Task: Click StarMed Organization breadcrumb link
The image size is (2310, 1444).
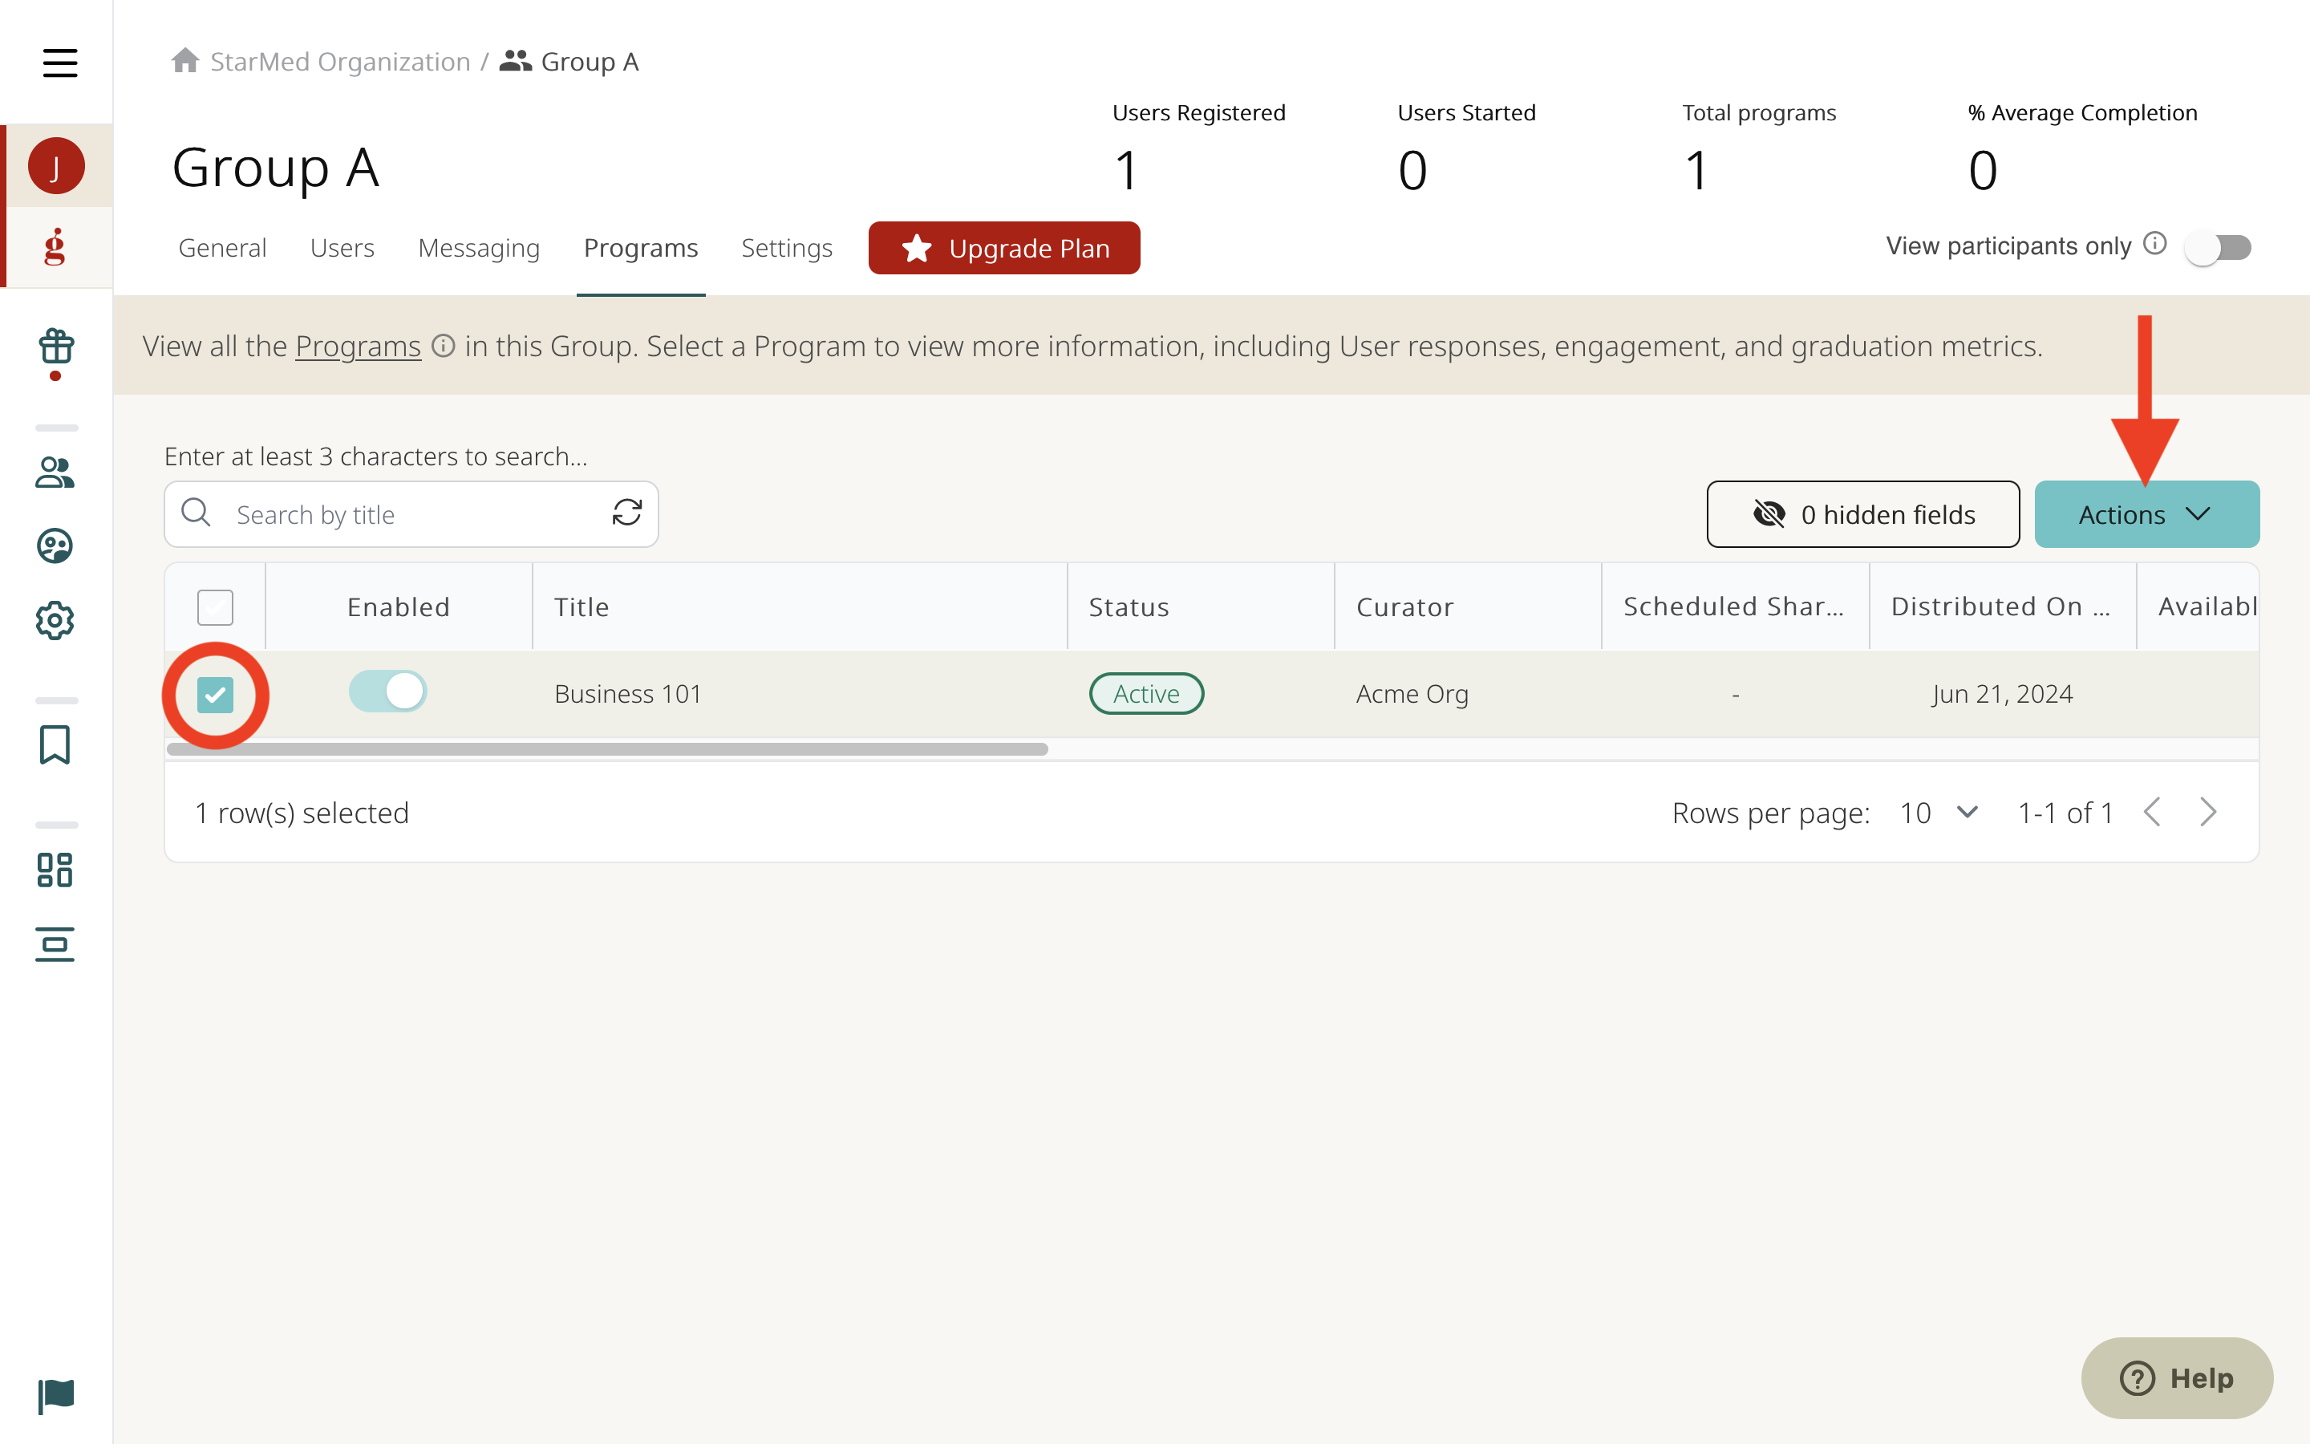Action: click(340, 61)
